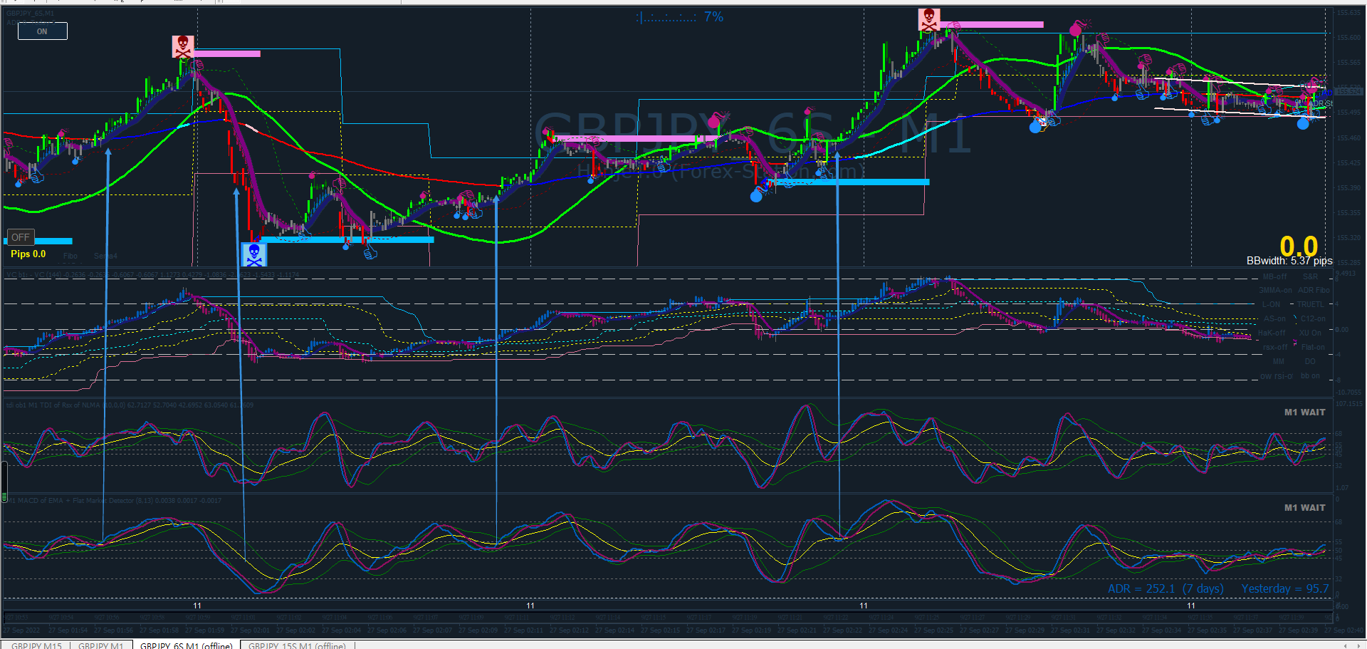Screen dimensions: 1367x649
Task: Toggle the XU On switch
Action: 1310,333
